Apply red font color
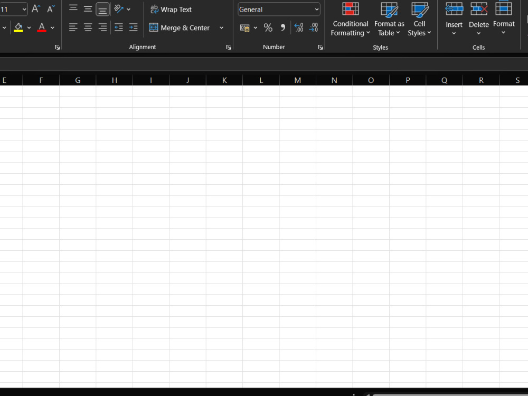The width and height of the screenshot is (528, 396). tap(42, 27)
